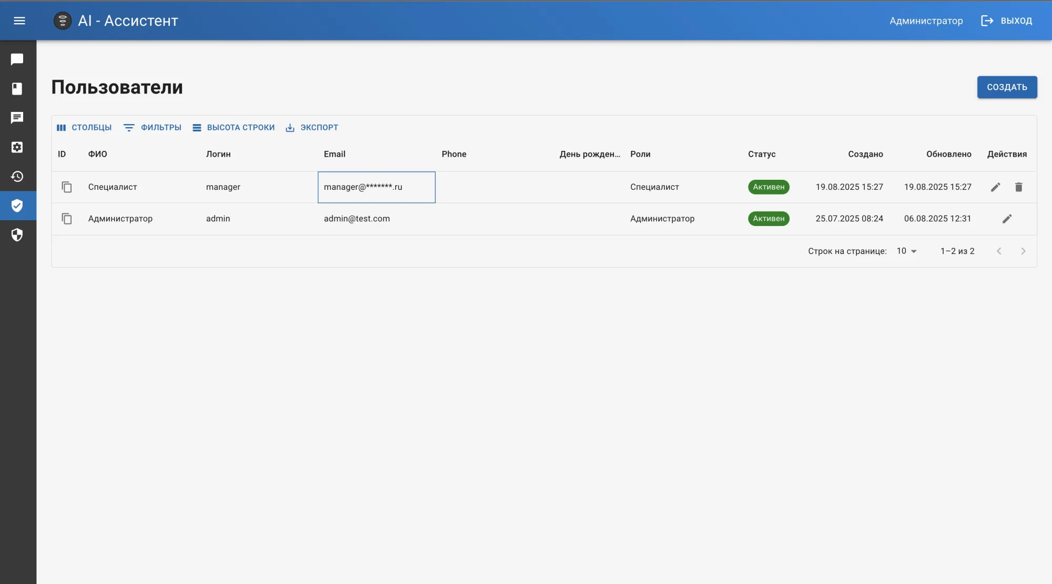Screen dimensions: 1052x584
Task: Click Активен status badge in admin row
Action: click(768, 219)
